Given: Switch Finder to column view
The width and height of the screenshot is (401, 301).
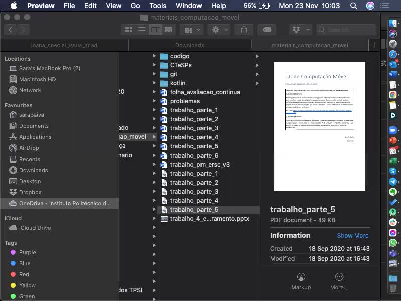Looking at the screenshot, I should coord(155,30).
